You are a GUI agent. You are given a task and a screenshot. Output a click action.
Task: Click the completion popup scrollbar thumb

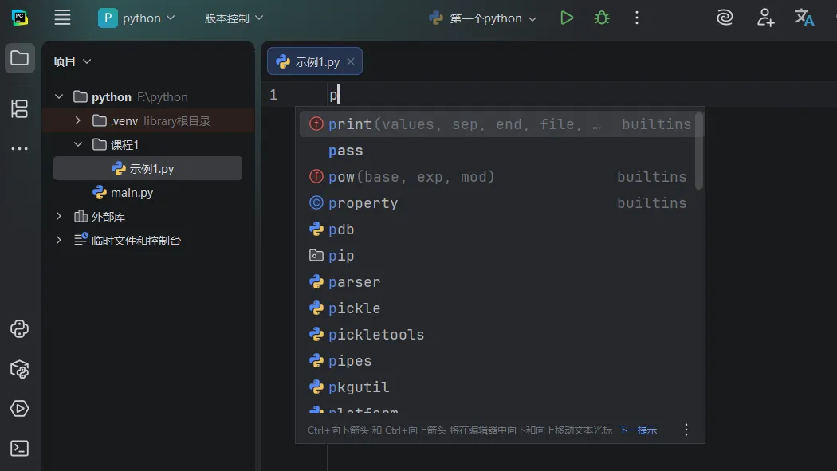(699, 151)
